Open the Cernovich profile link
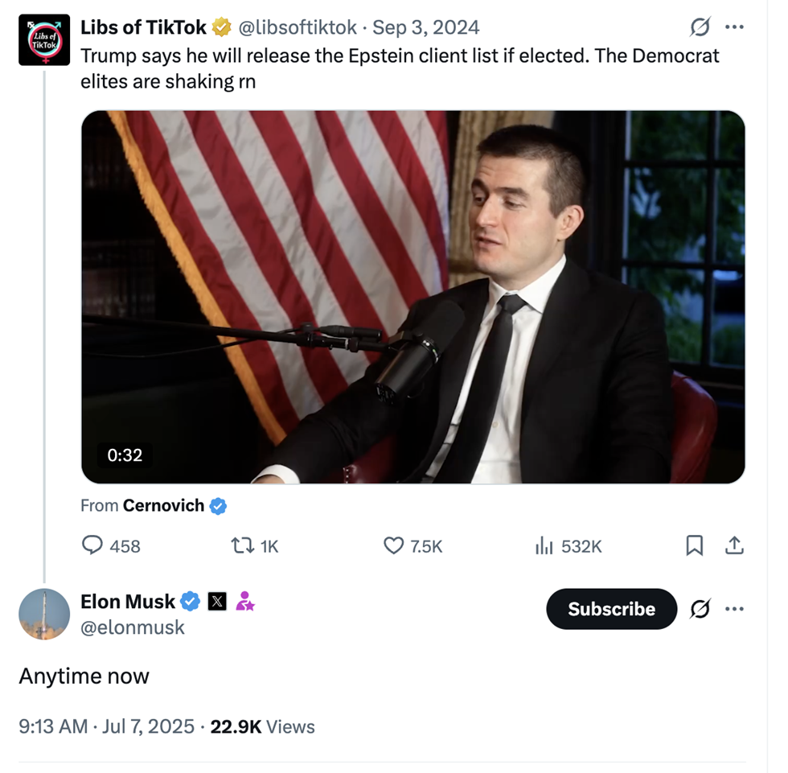The height and width of the screenshot is (773, 788). point(163,506)
